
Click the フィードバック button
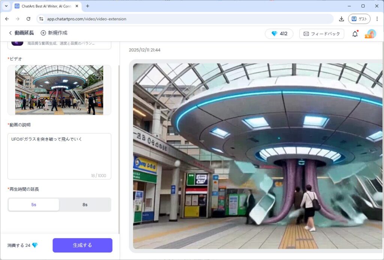pyautogui.click(x=321, y=34)
